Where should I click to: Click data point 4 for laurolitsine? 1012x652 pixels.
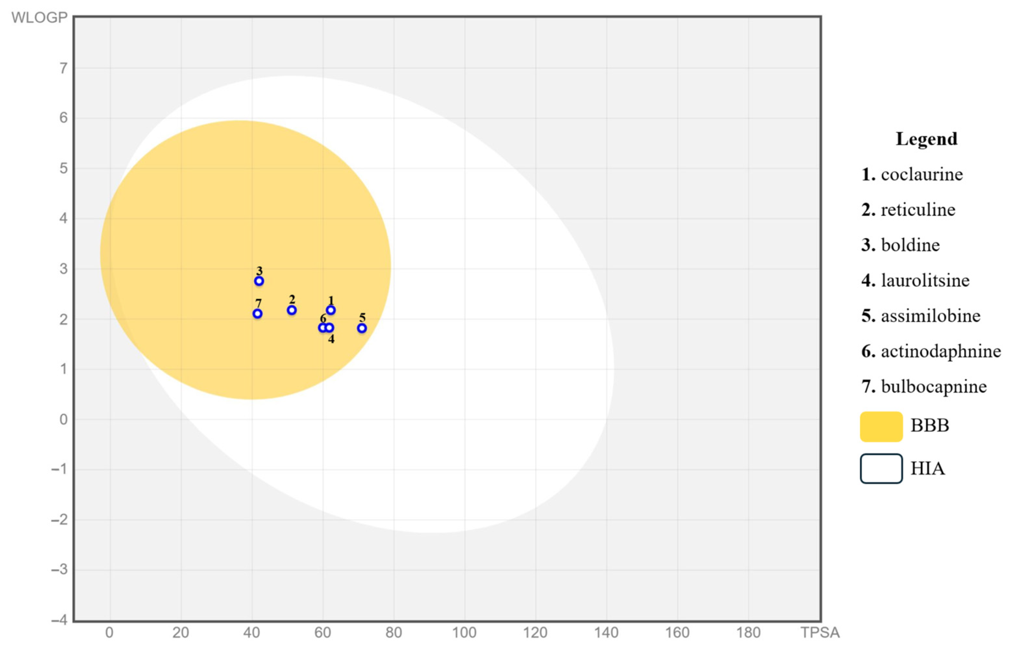pos(330,328)
